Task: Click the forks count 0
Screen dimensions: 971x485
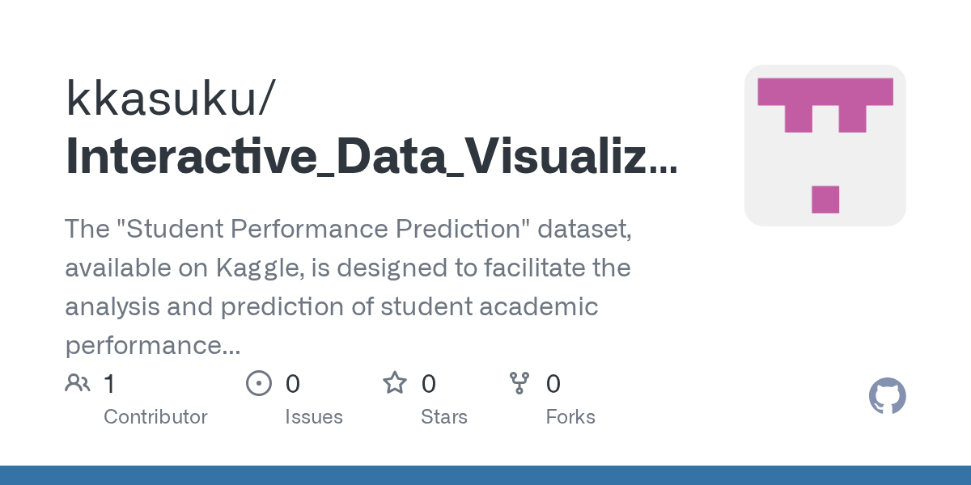Action: (x=553, y=383)
